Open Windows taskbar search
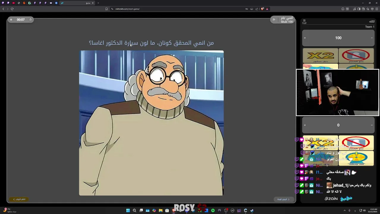380x214 pixels. tap(134, 210)
